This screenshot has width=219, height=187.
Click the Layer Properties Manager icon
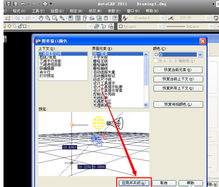96,26
